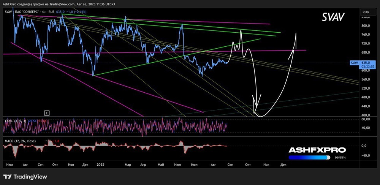
Task: Click the 99.99% value text
Action: pos(340,158)
